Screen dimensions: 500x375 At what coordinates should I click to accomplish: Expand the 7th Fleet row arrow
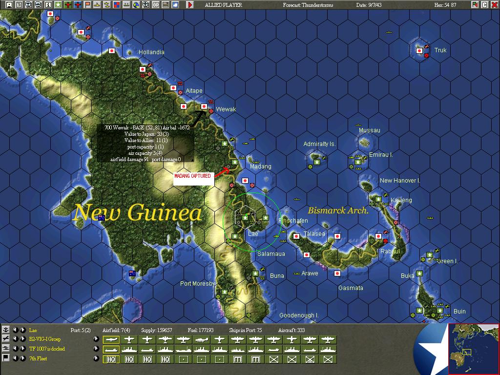(x=96, y=358)
